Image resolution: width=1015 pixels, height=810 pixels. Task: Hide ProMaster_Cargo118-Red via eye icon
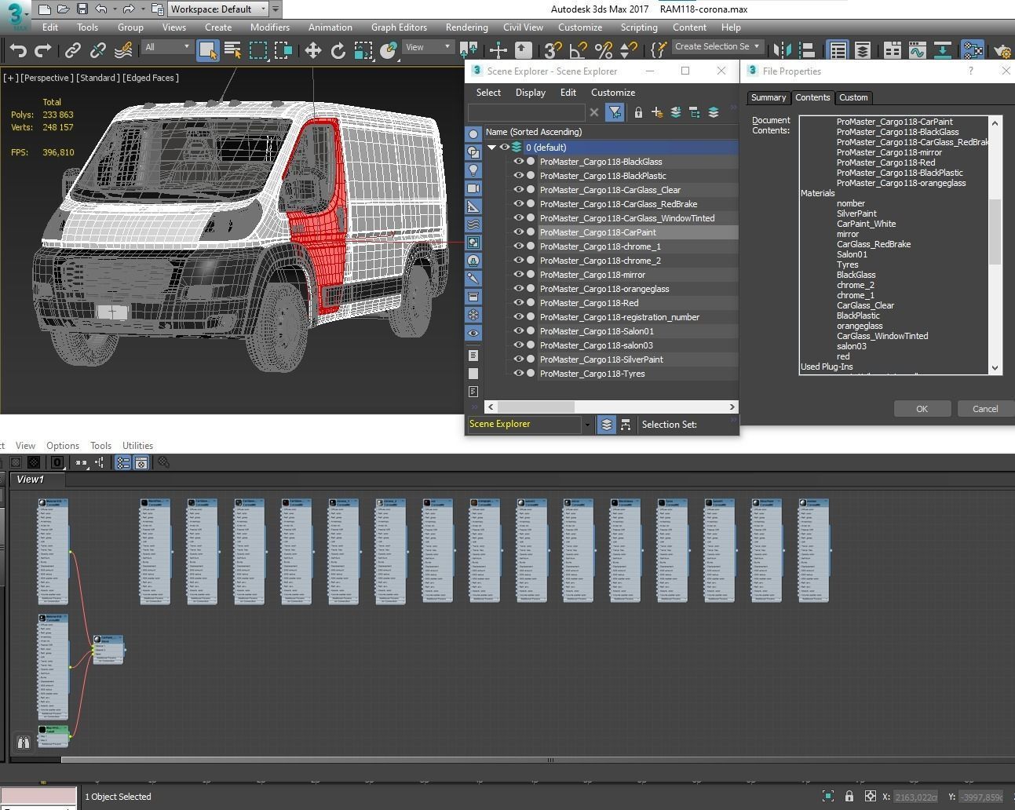519,302
